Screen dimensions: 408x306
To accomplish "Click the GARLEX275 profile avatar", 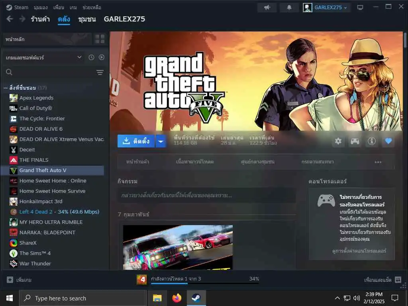I will (307, 8).
